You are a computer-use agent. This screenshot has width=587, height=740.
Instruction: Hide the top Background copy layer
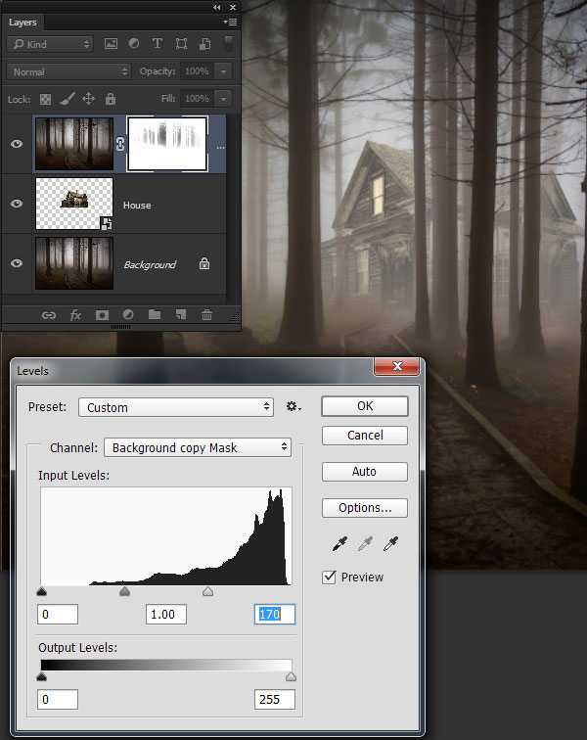click(17, 144)
